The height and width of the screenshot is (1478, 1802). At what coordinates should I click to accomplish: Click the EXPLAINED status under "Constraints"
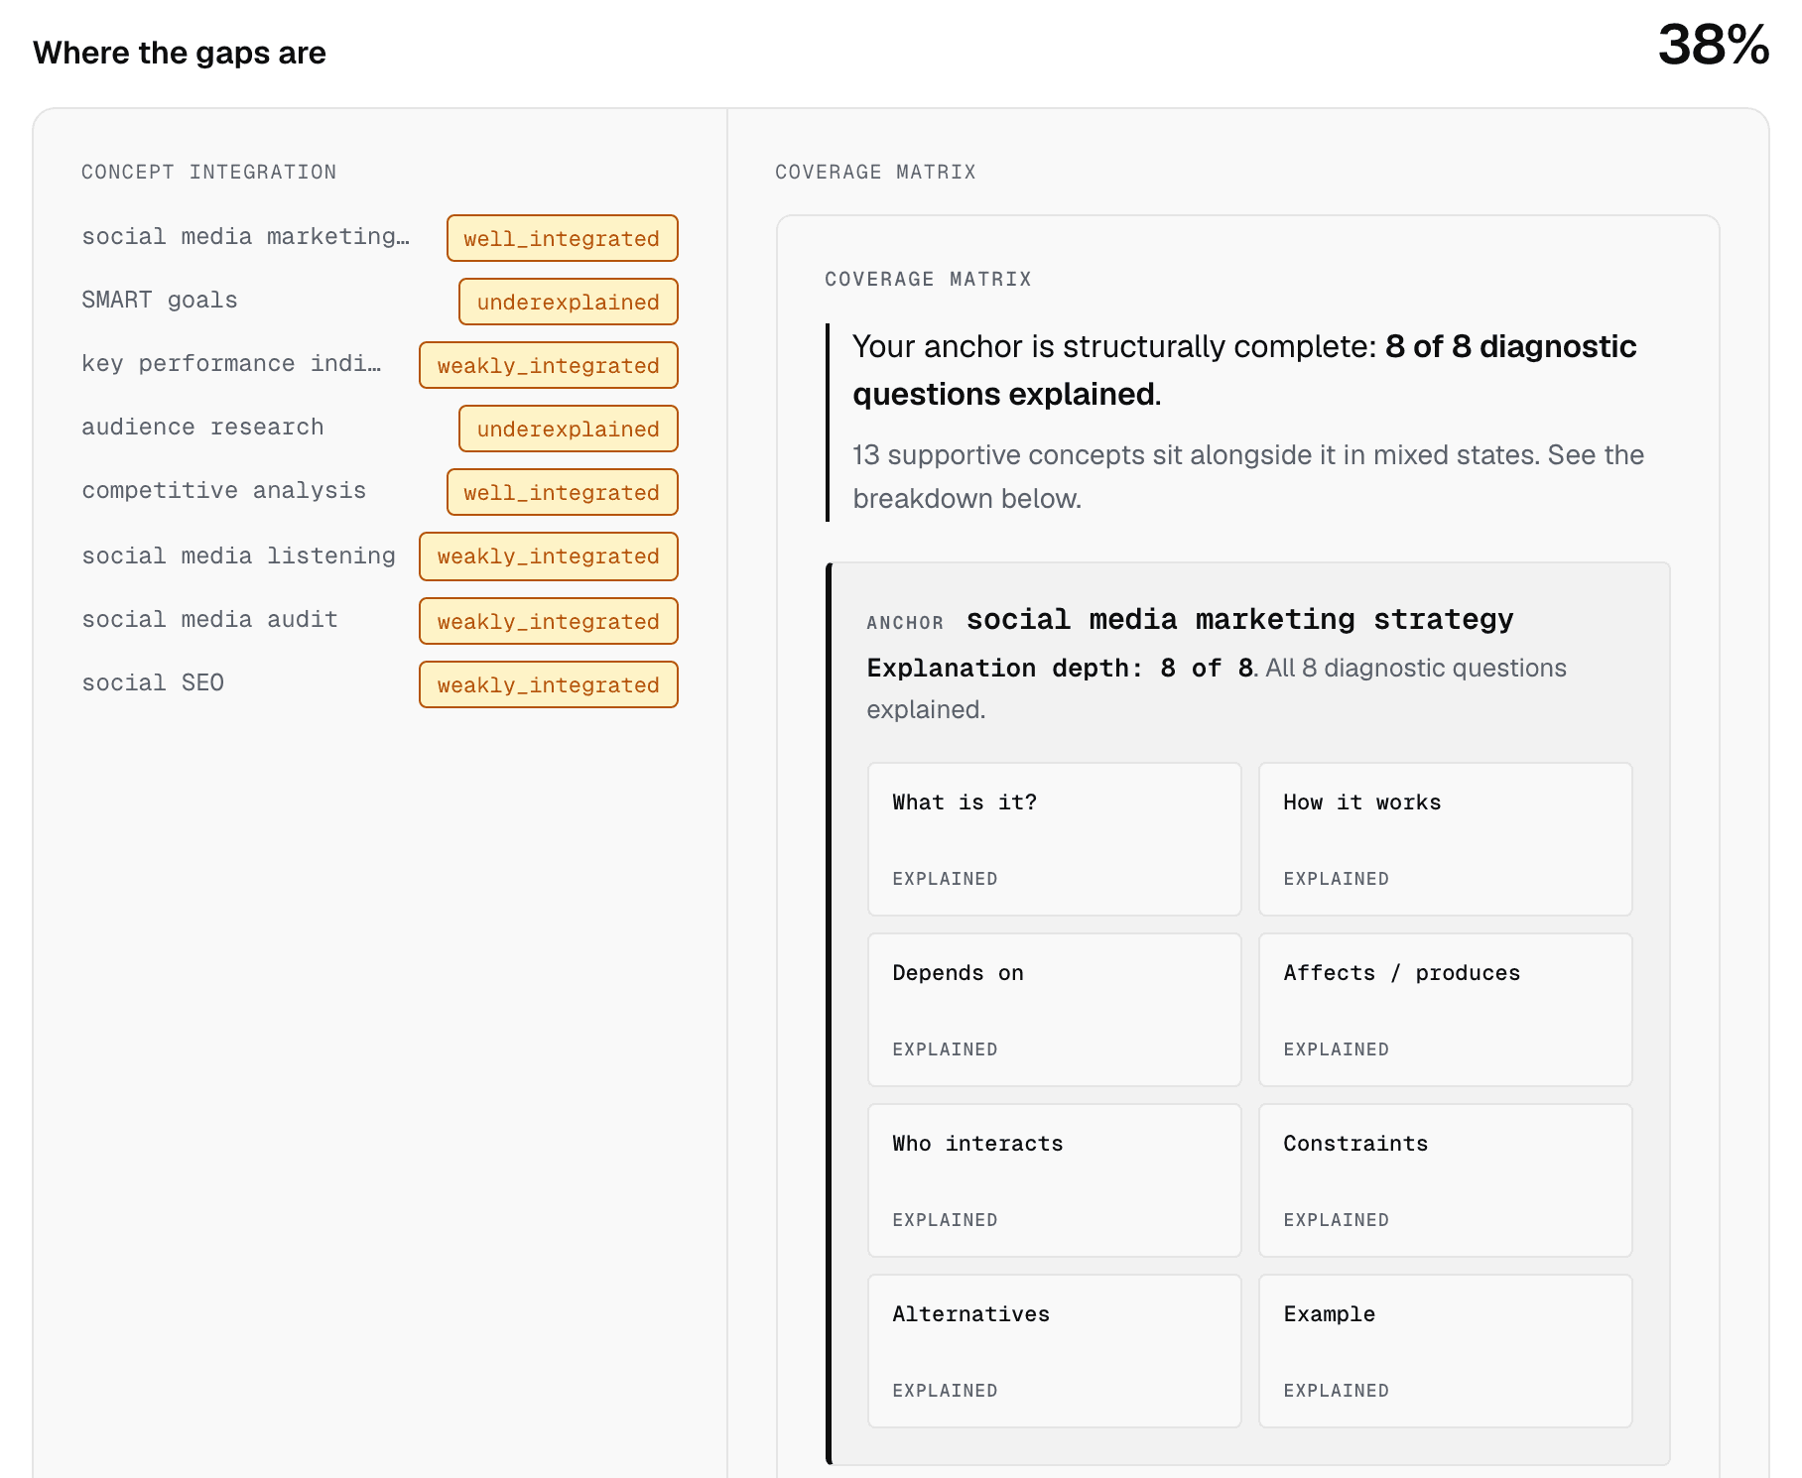[x=1336, y=1220]
